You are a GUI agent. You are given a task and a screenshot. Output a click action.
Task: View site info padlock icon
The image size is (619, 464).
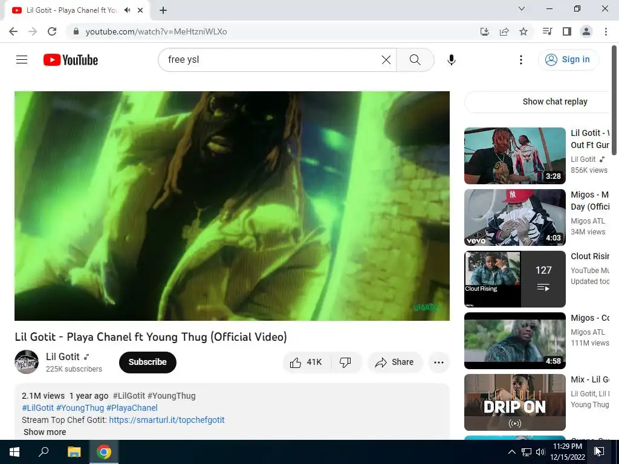[76, 31]
